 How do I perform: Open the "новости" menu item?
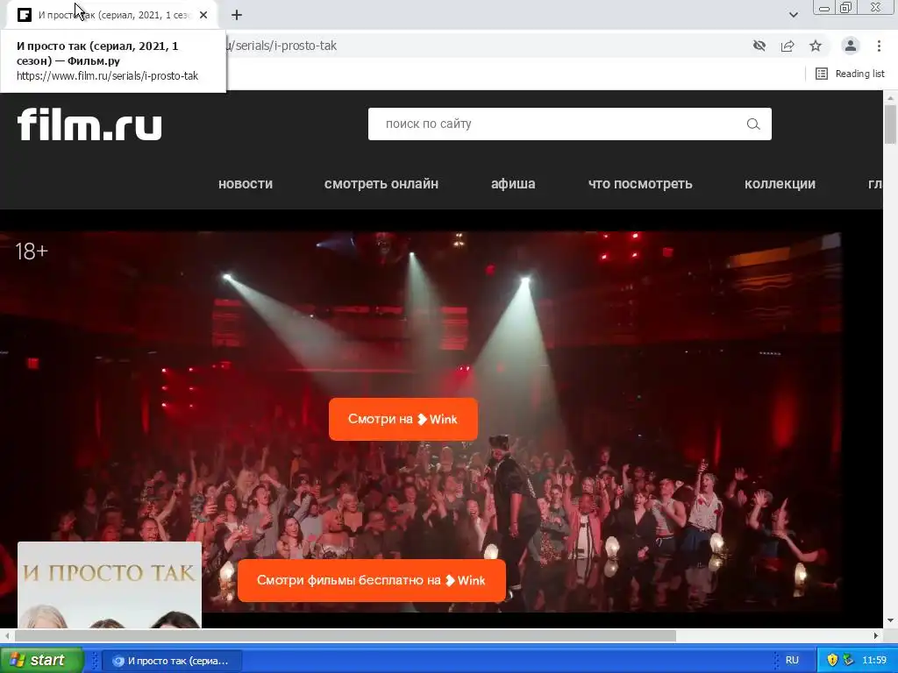point(246,184)
